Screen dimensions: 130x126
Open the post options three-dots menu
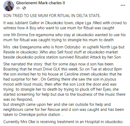123,5
